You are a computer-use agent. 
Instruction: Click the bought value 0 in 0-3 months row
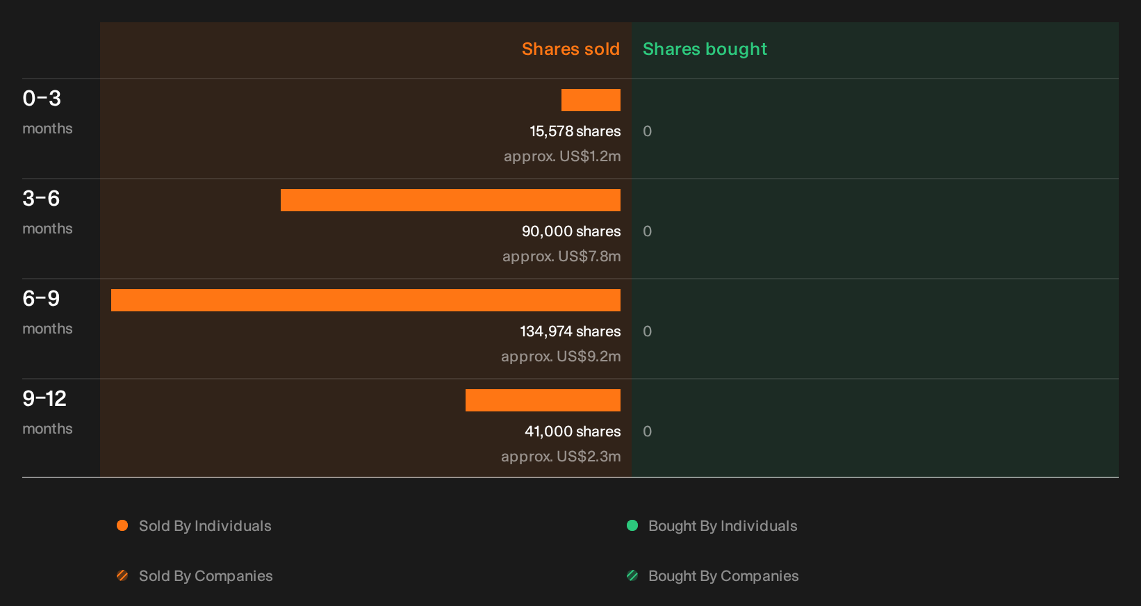(647, 131)
